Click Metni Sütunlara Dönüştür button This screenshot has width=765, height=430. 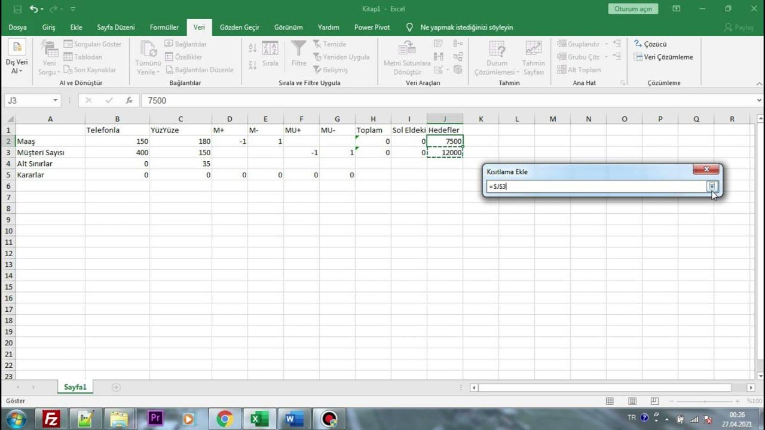point(407,58)
